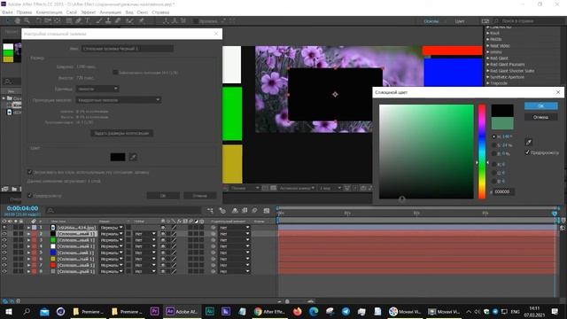Screen dimensions: 567x319
Task: Toggle frame blending icon in timeline
Action: click(x=245, y=210)
